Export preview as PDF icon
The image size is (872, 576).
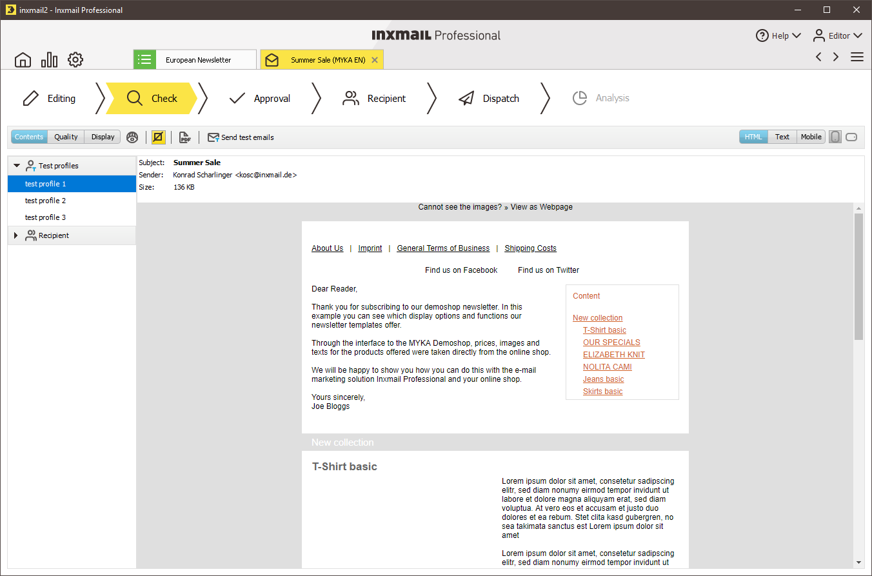click(185, 137)
